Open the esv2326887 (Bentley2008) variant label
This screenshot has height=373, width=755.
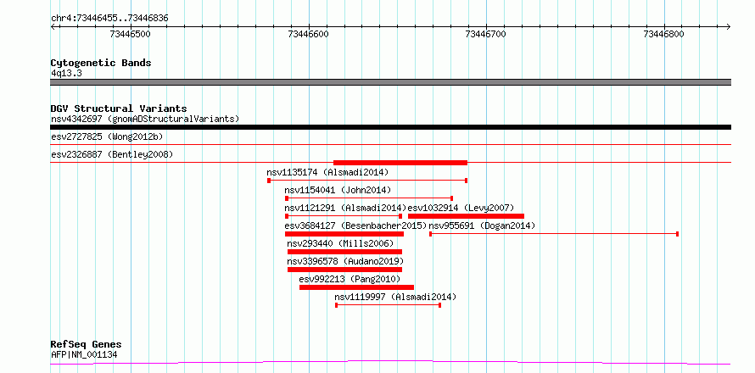pyautogui.click(x=112, y=154)
